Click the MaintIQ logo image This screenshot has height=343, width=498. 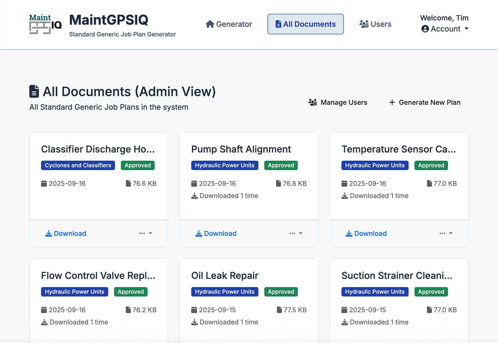45,24
